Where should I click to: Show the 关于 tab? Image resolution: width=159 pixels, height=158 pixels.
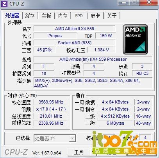point(112,16)
